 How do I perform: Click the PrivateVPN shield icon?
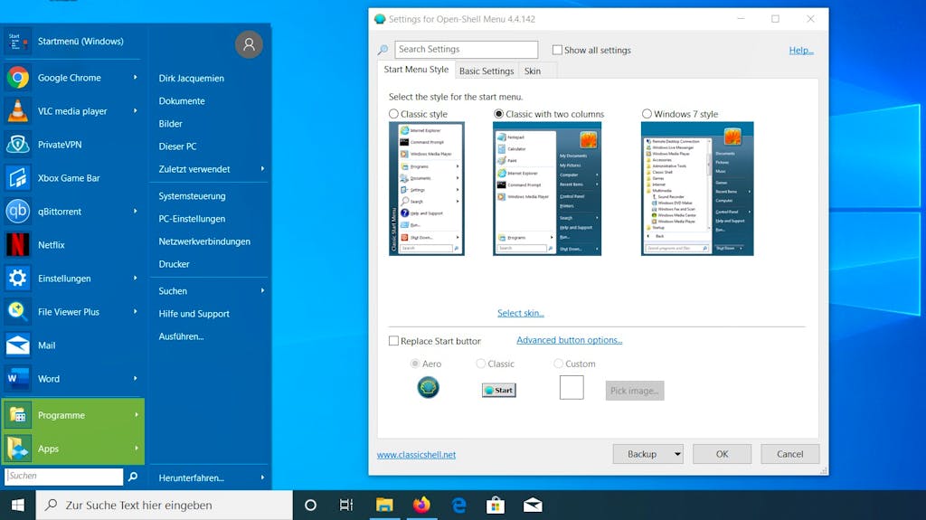[18, 144]
